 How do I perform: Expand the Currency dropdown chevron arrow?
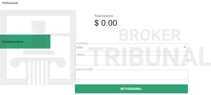point(185,47)
